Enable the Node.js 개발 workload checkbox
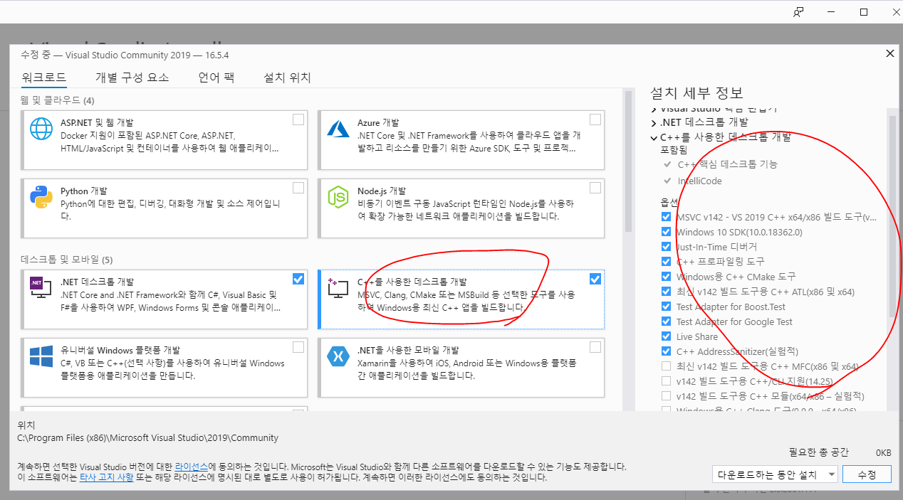 (x=595, y=188)
